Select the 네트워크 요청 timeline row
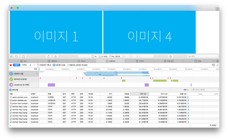This screenshot has height=140, width=228. point(24,74)
